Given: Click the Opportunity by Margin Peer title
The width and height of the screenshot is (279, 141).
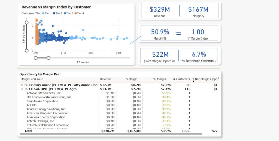Looking at the screenshot, I should [40, 74].
